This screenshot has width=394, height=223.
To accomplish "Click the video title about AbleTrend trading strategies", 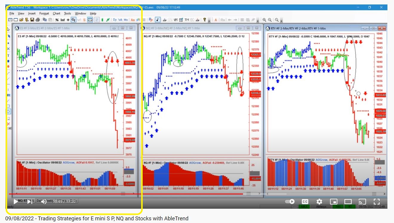I will tap(97, 219).
